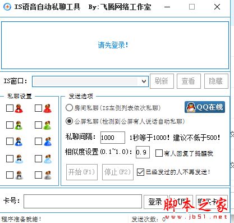
Task: Check the red female user checkbox
Action: [38, 108]
